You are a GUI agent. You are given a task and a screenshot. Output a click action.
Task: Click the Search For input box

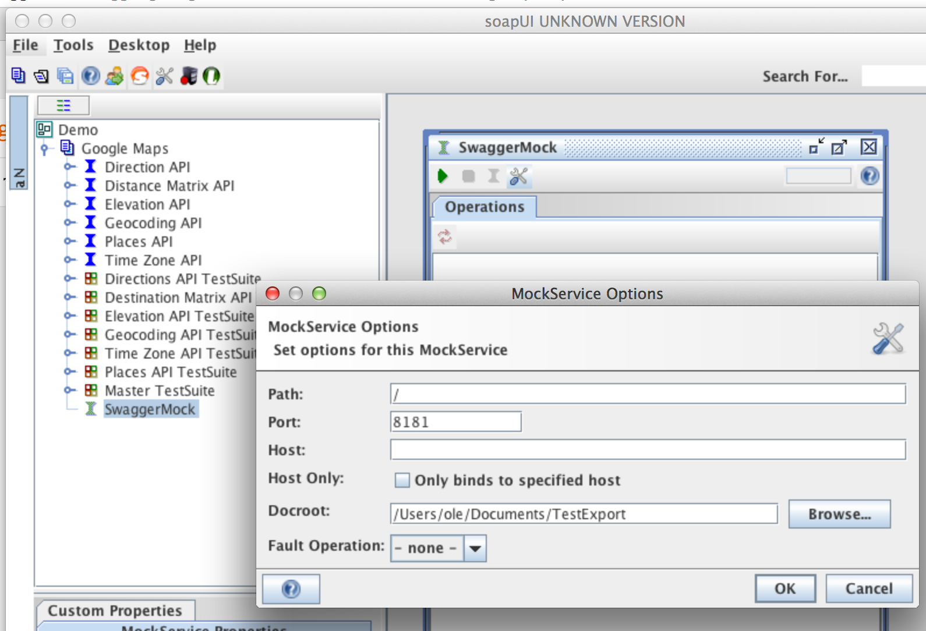pos(893,76)
